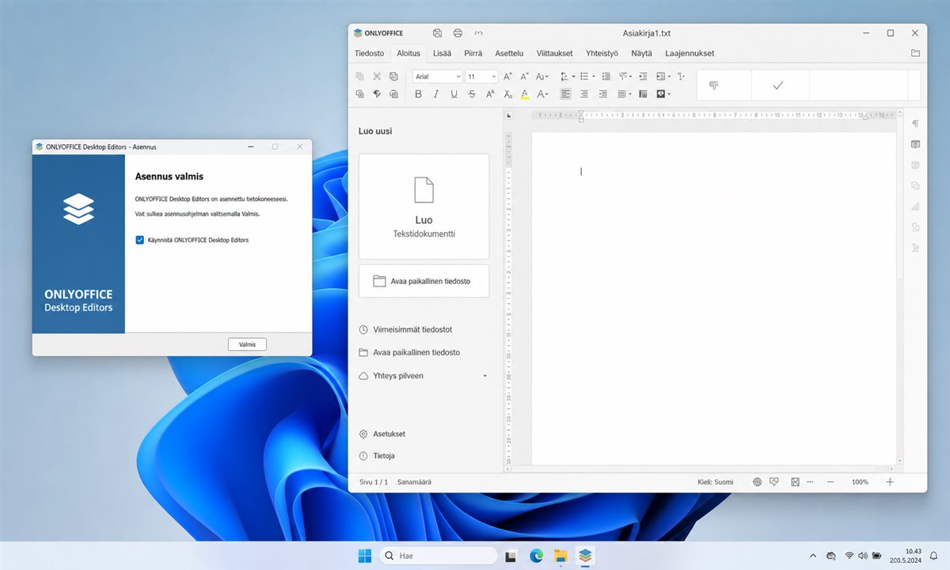
Task: Click the Windows Start button
Action: tap(364, 556)
